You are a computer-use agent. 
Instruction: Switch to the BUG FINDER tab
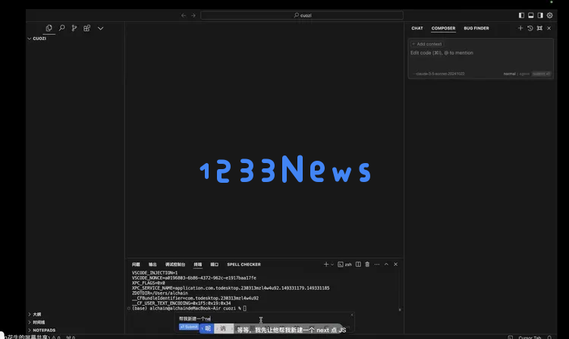tap(476, 28)
